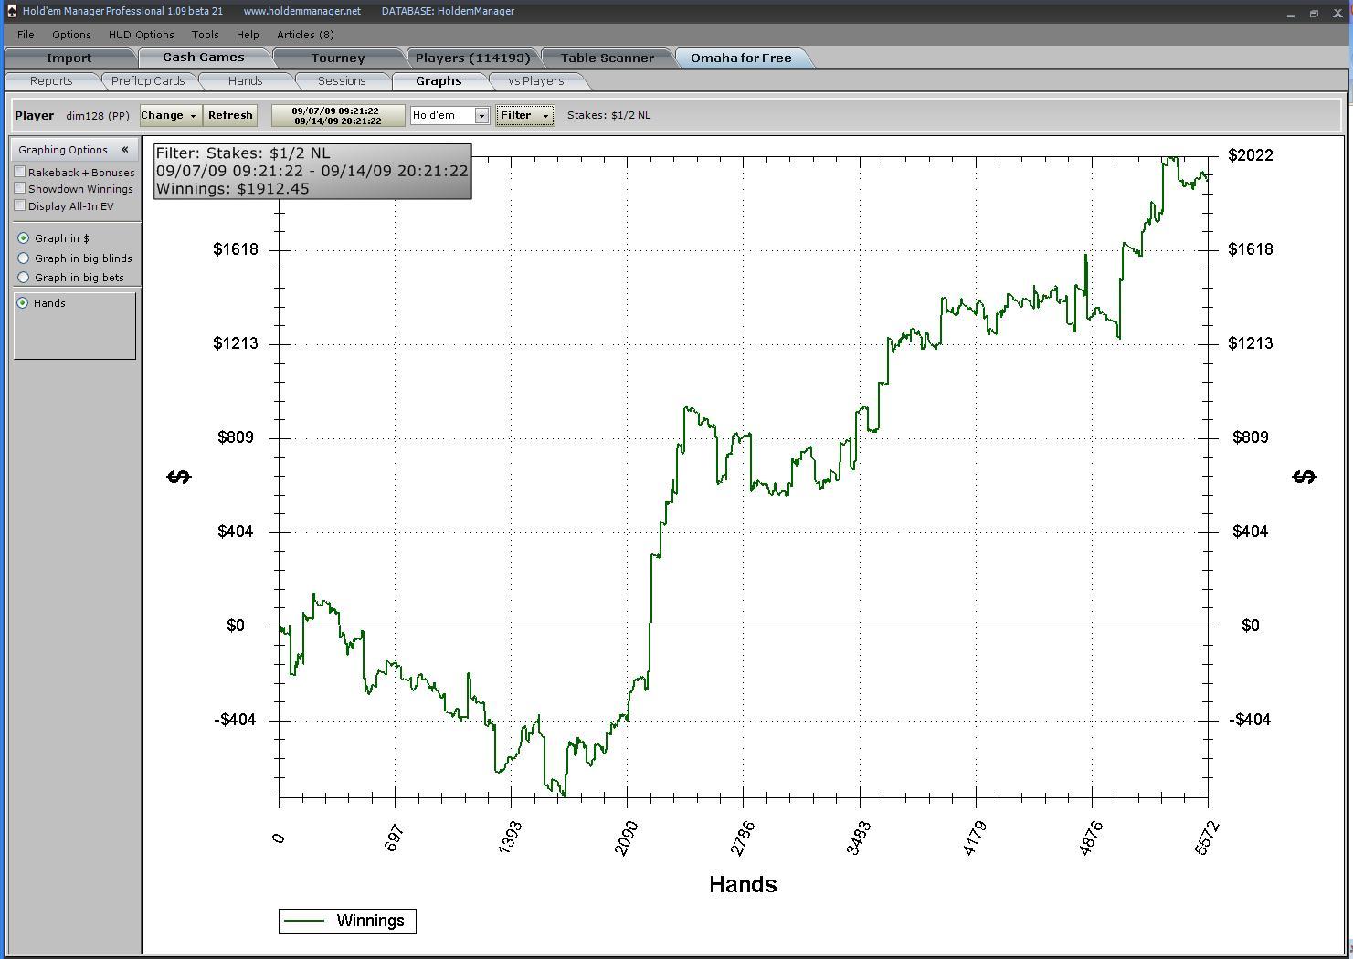Open the Help menu
1353x959 pixels.
click(x=248, y=35)
